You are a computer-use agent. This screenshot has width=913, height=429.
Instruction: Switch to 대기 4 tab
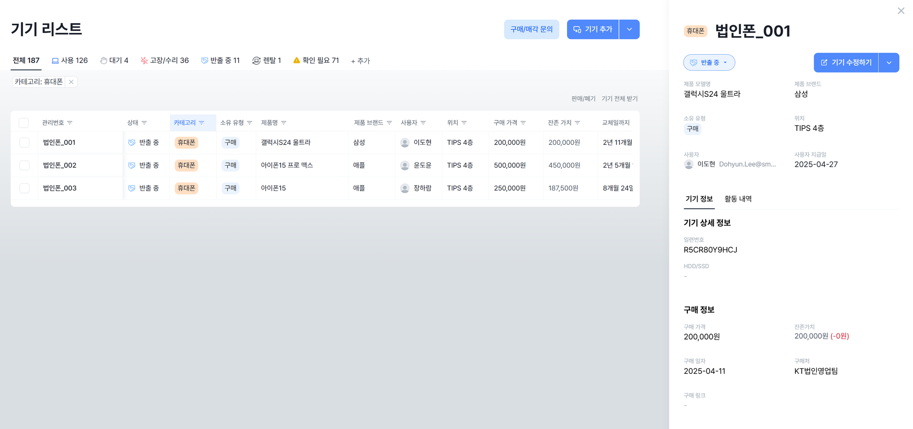pos(114,61)
